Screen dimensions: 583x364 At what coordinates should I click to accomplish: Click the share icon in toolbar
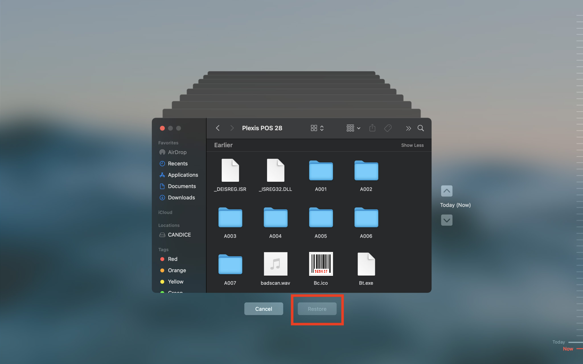click(372, 128)
